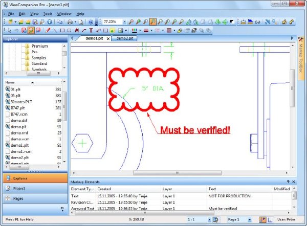307x226 pixels.
Task: Click the green zoom in magnifier icon
Action: pyautogui.click(x=139, y=22)
